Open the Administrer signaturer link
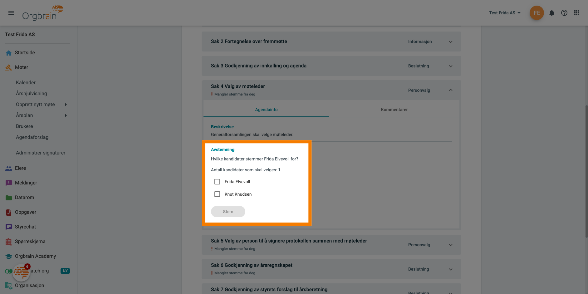The height and width of the screenshot is (294, 588). pos(41,153)
